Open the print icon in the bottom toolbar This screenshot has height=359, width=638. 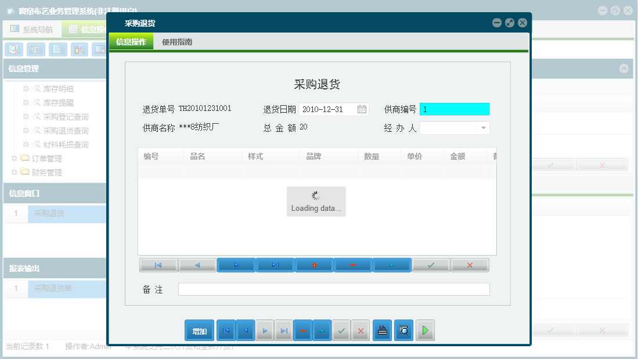[382, 330]
